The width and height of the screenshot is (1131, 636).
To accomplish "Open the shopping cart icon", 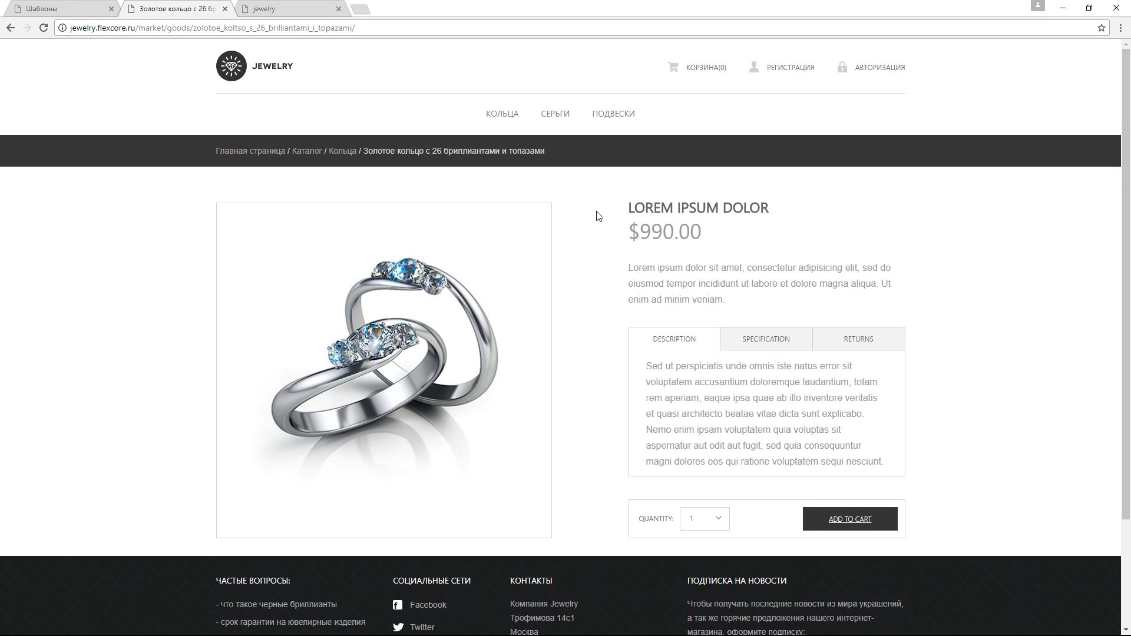I will (x=673, y=67).
